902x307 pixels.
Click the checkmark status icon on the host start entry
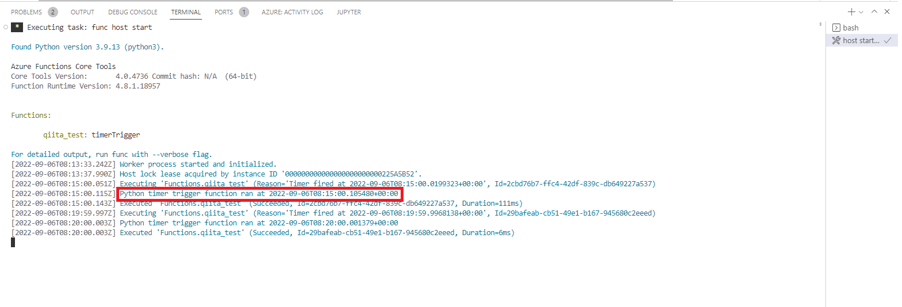(x=888, y=40)
